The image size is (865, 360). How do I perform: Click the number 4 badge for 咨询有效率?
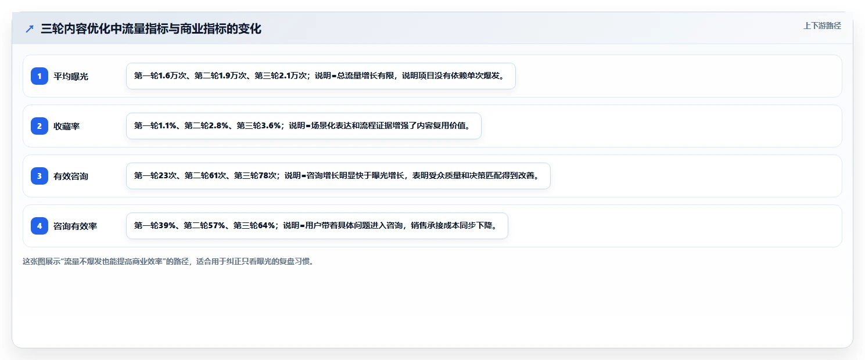40,226
